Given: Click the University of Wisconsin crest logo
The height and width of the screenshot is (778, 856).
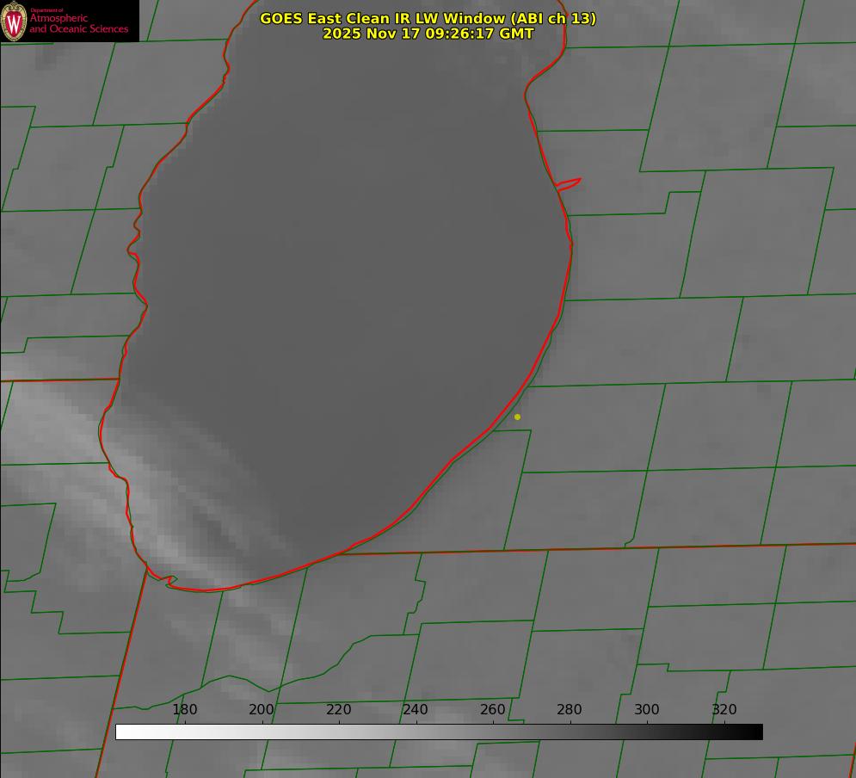Looking at the screenshot, I should [14, 21].
